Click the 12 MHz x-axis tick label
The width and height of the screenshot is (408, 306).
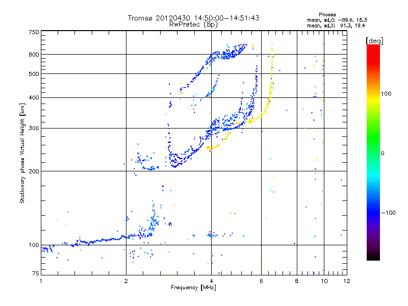coord(347,281)
